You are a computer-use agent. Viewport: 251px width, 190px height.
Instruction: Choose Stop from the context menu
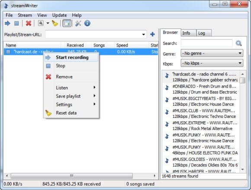(x=71, y=66)
